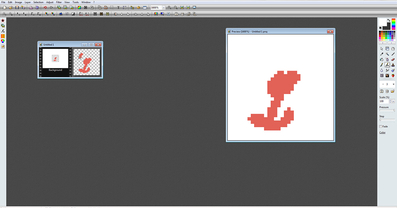Select the Background layer thumbnail
Image resolution: width=397 pixels, height=208 pixels.
pos(55,59)
